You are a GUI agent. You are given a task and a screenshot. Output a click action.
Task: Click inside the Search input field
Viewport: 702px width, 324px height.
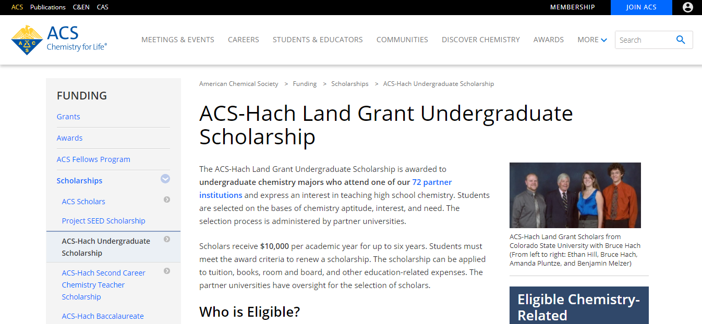(x=644, y=40)
